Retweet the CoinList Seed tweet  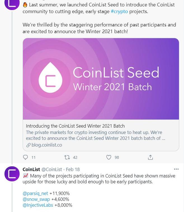tap(67, 157)
